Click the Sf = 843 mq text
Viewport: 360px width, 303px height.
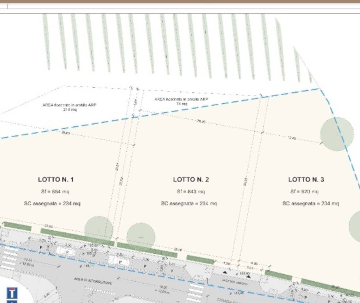pyautogui.click(x=191, y=192)
